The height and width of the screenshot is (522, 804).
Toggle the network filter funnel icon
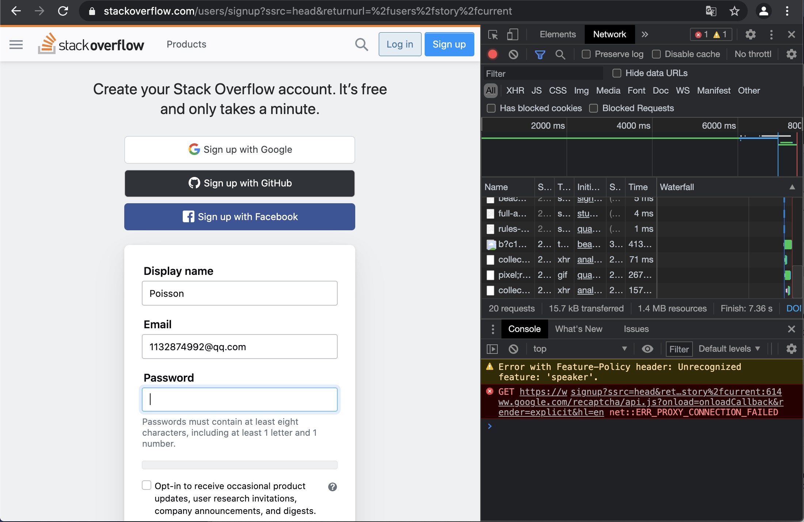(540, 54)
